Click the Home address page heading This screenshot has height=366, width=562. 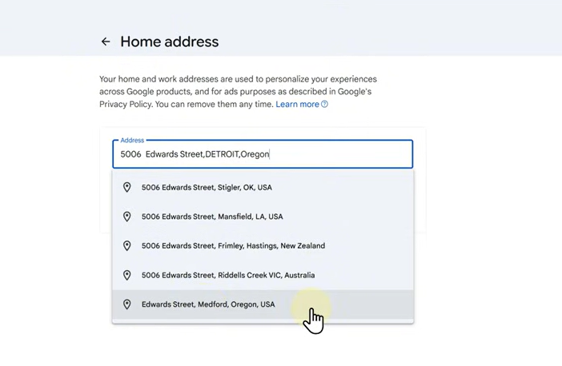coord(169,42)
